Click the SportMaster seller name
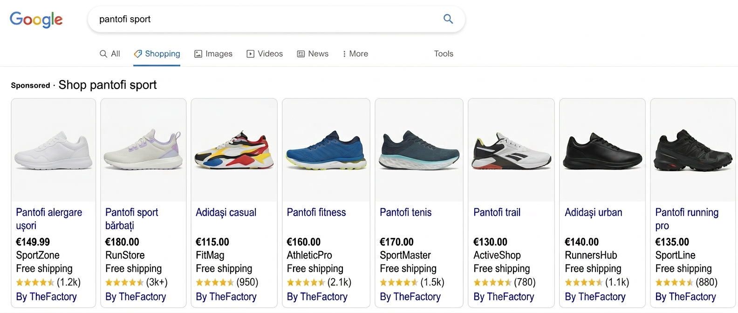The image size is (738, 313). pyautogui.click(x=405, y=255)
